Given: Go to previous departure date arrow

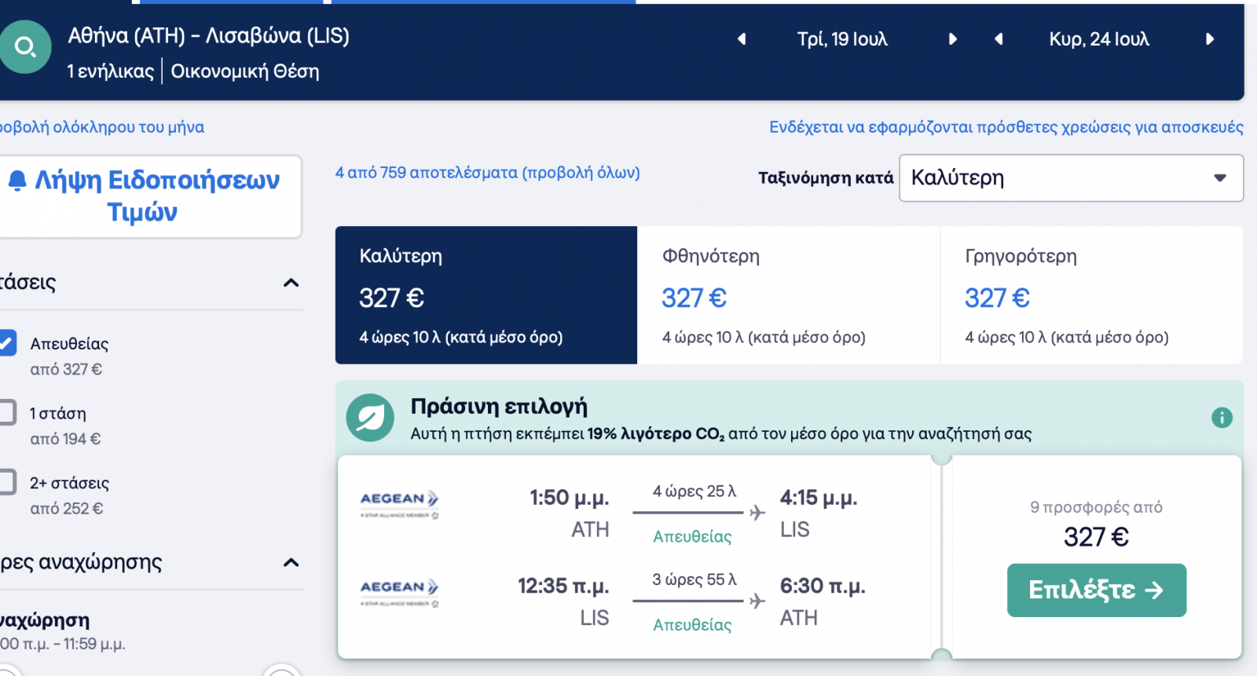Looking at the screenshot, I should 741,39.
